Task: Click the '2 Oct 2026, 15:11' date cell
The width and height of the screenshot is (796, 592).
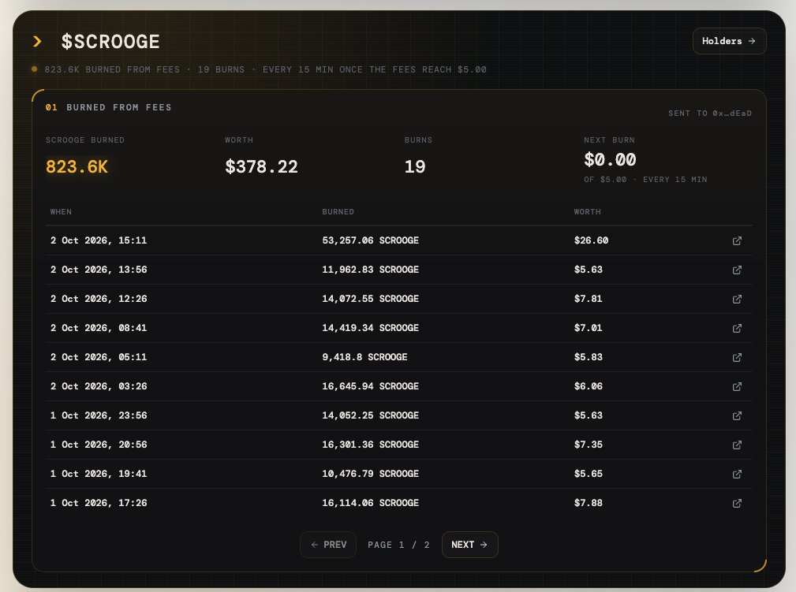Action: (99, 240)
